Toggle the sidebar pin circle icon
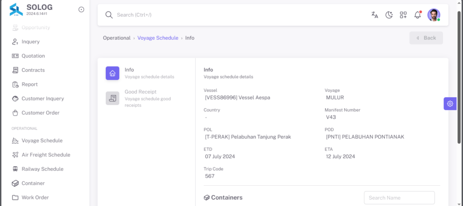Image resolution: width=463 pixels, height=206 pixels. 81,9
